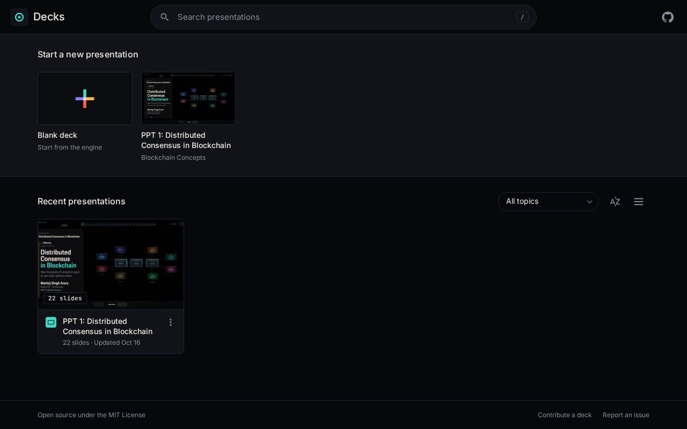
Task: Click the Recent presentations heading
Action: [x=82, y=202]
